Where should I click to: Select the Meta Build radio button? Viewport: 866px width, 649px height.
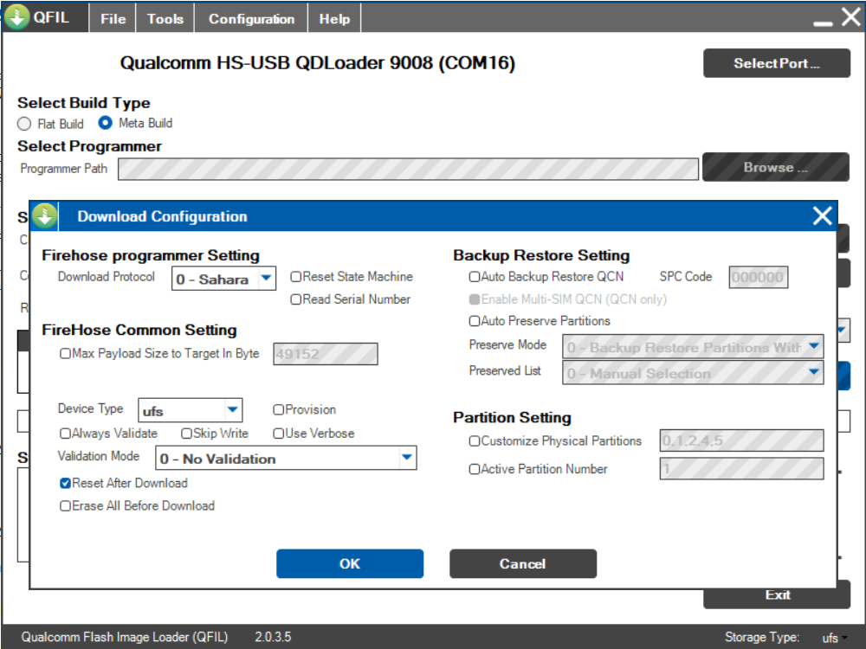coord(105,123)
